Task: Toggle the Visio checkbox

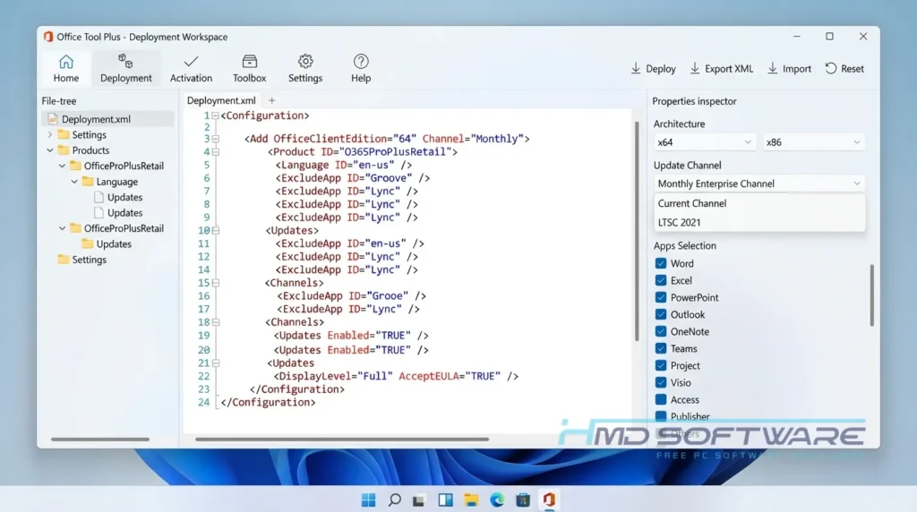Action: (661, 383)
